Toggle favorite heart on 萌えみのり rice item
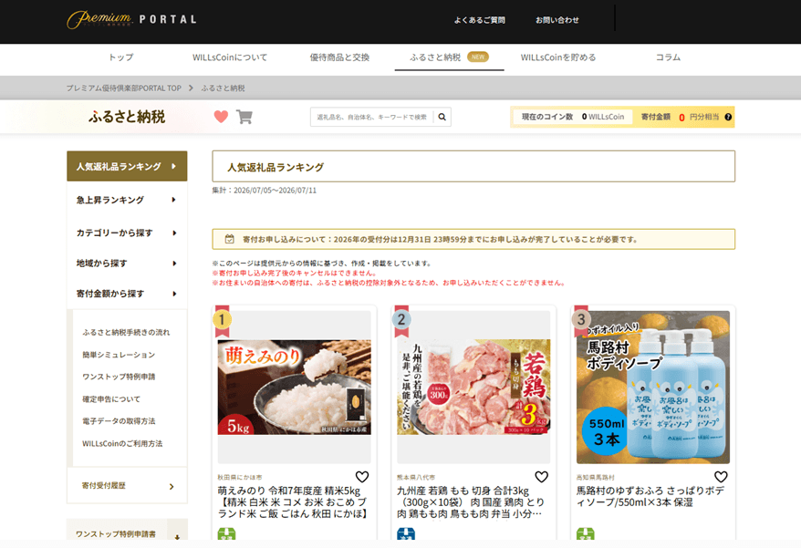This screenshot has width=801, height=548. (x=361, y=477)
